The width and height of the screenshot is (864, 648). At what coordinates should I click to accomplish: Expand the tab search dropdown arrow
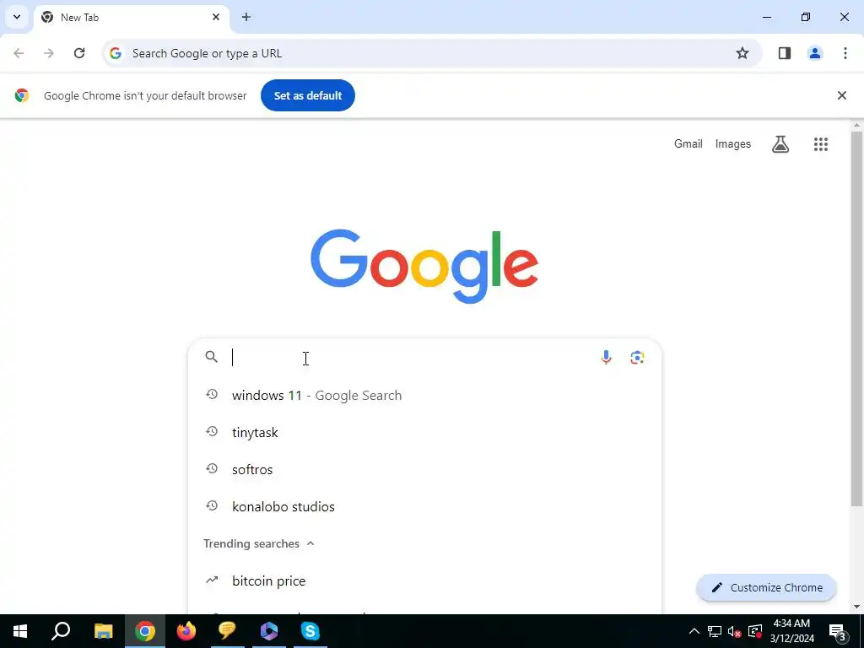point(17,17)
